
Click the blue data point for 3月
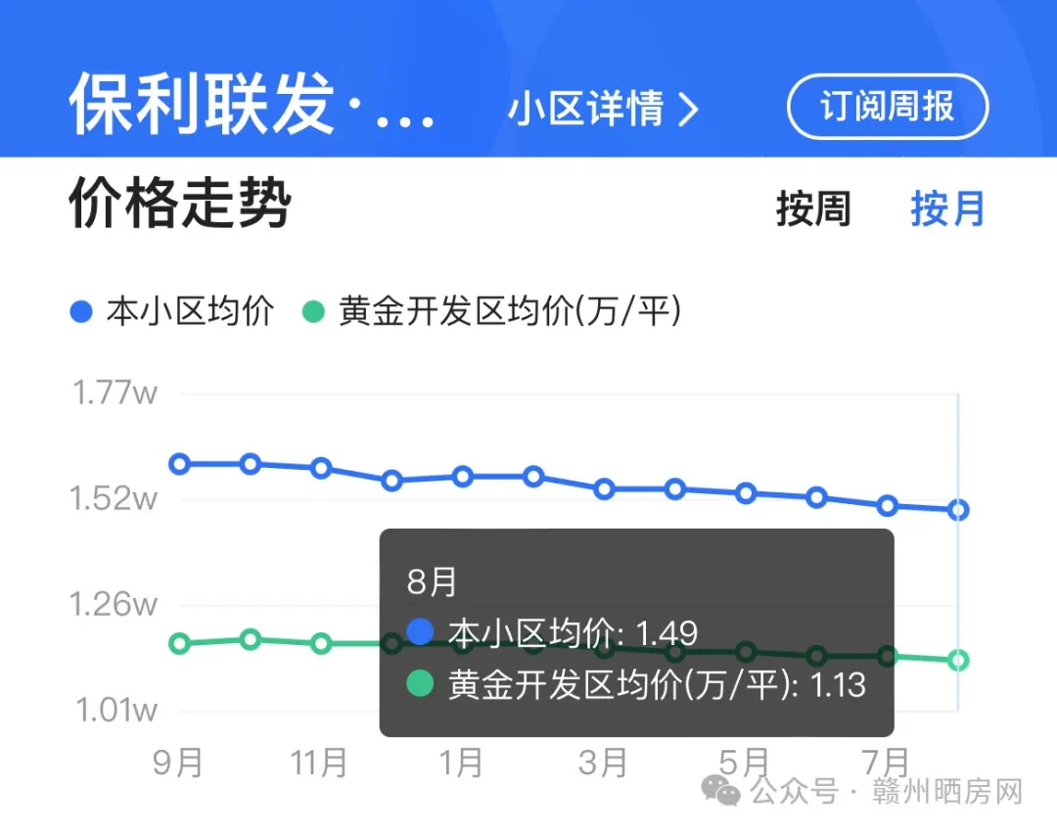pyautogui.click(x=604, y=488)
